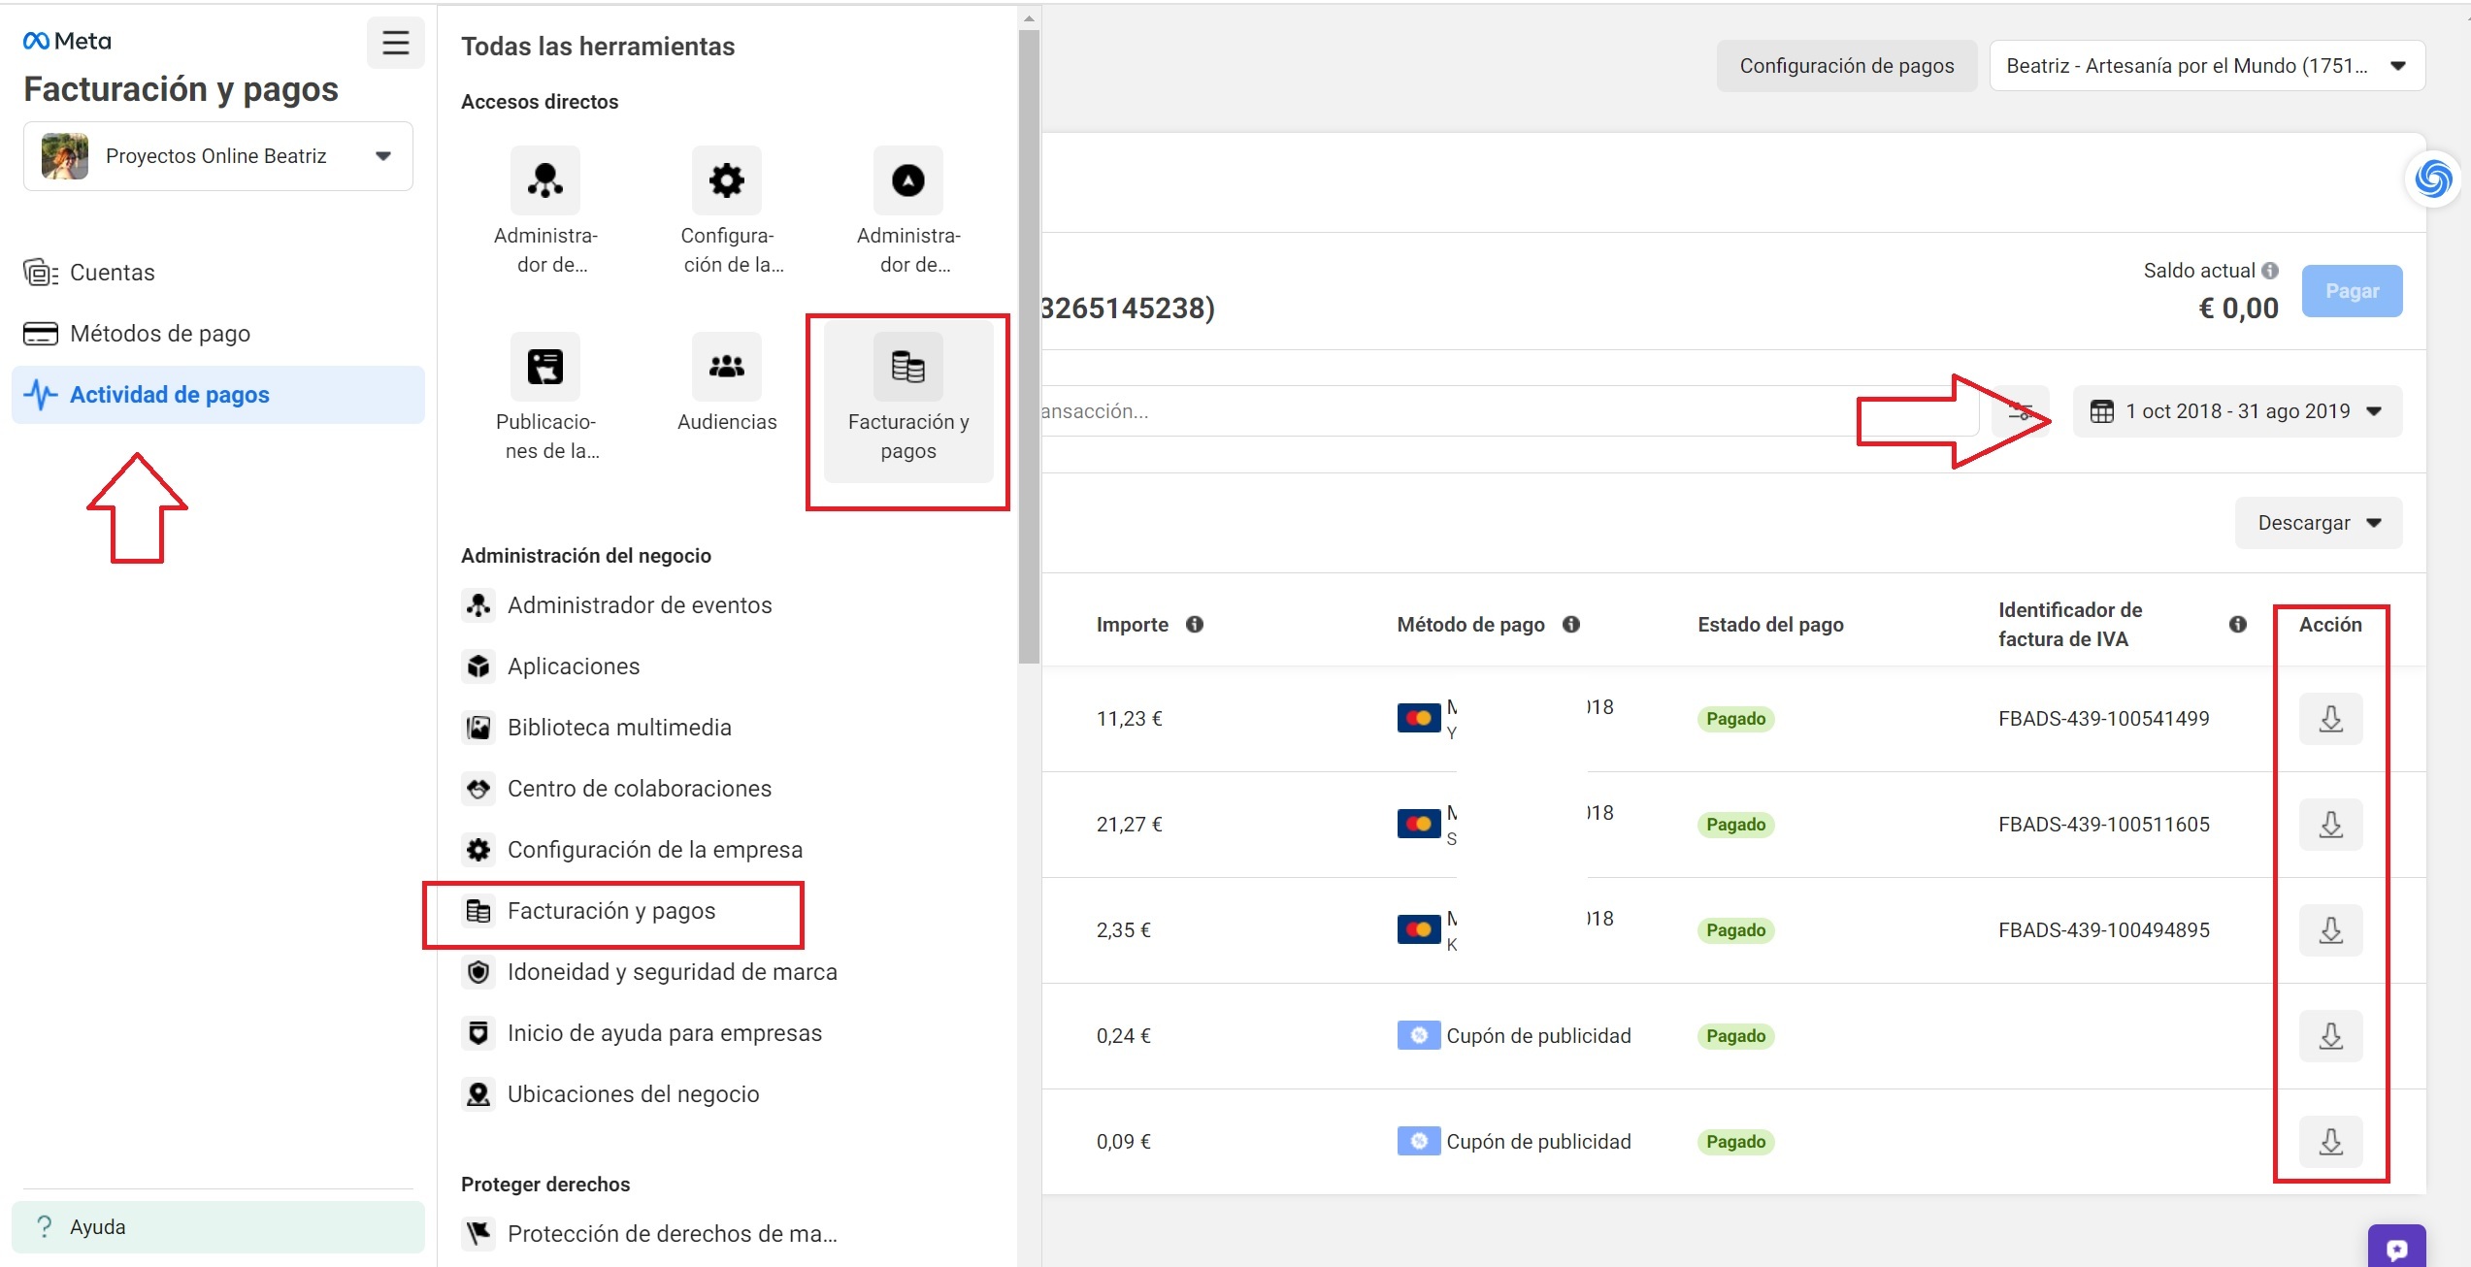Open the chat support icon

[x=2395, y=1249]
